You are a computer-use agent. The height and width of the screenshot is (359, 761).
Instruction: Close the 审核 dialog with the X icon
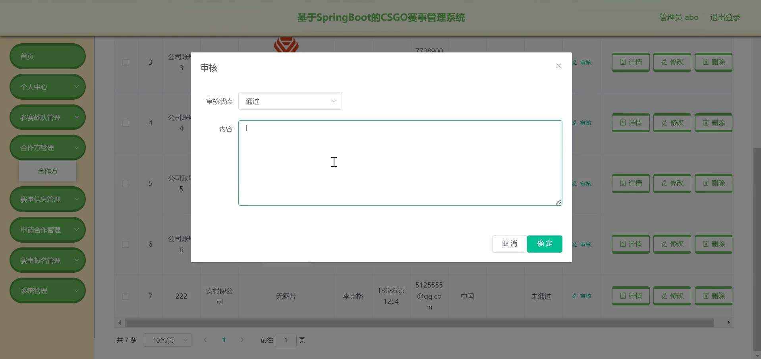point(558,66)
